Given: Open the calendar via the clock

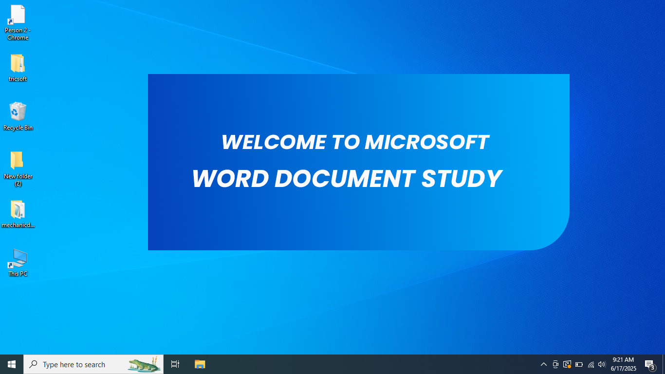Looking at the screenshot, I should click(623, 364).
